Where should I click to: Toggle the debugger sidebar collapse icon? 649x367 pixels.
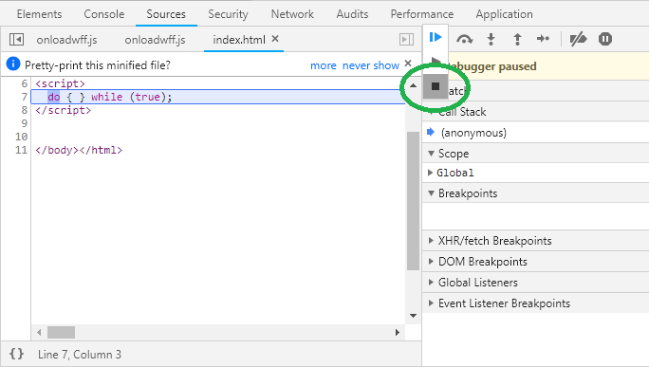click(x=406, y=39)
